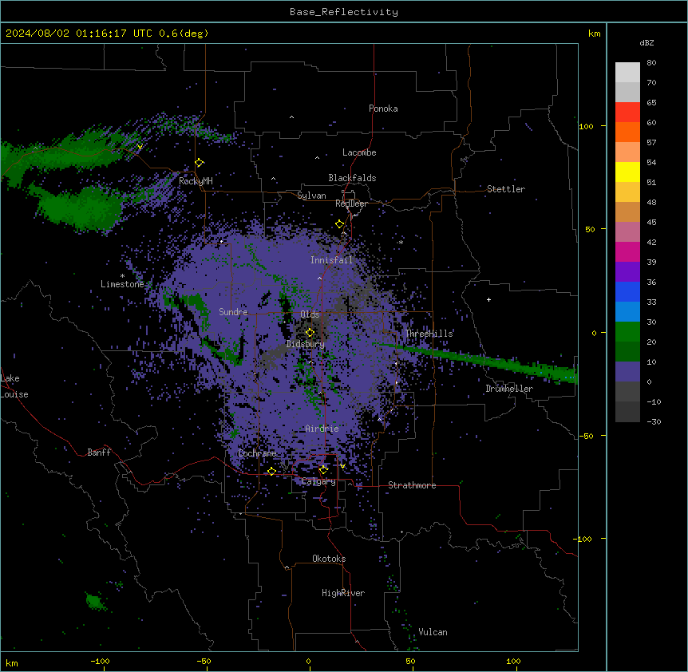Click the asterisk marker above Limestone
688x672 pixels.
point(122,276)
